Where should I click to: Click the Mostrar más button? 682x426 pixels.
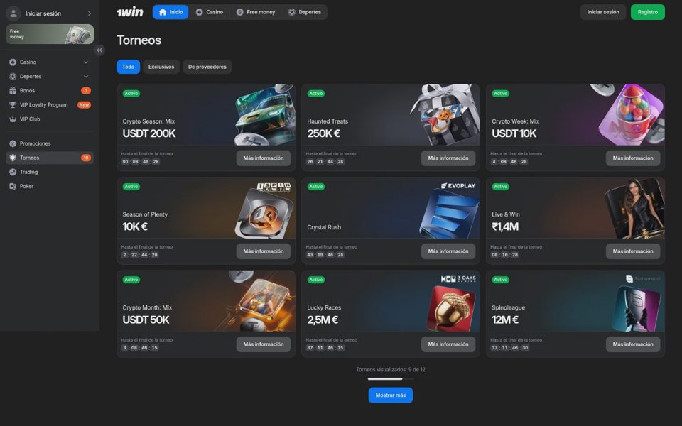pyautogui.click(x=391, y=395)
